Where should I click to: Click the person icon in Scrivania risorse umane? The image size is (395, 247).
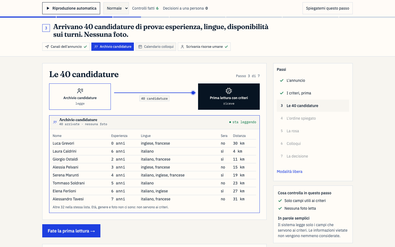[182, 47]
